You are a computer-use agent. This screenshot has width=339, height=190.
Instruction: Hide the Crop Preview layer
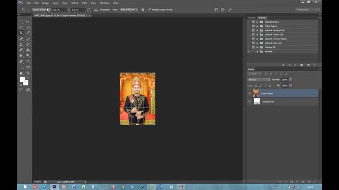[x=249, y=93]
